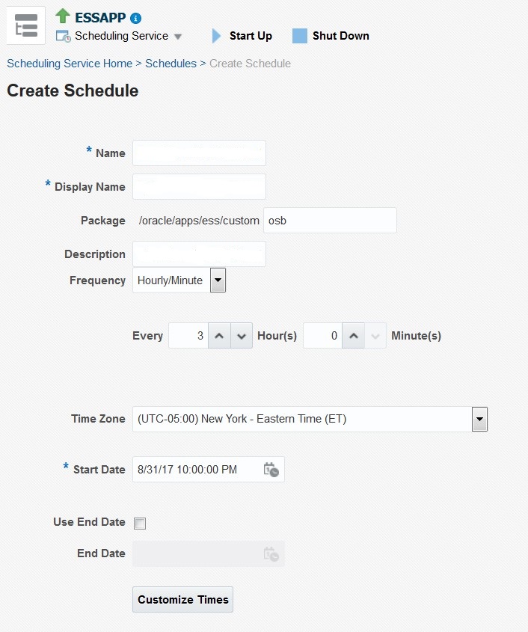
Task: Open the Frequency dropdown showing Hourly/Minute
Action: 218,280
